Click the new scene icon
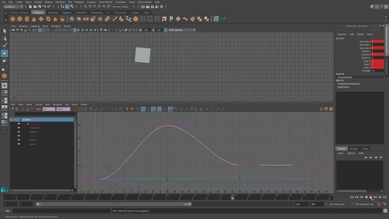Image resolution: width=389 pixels, height=219 pixels. pyautogui.click(x=30, y=7)
